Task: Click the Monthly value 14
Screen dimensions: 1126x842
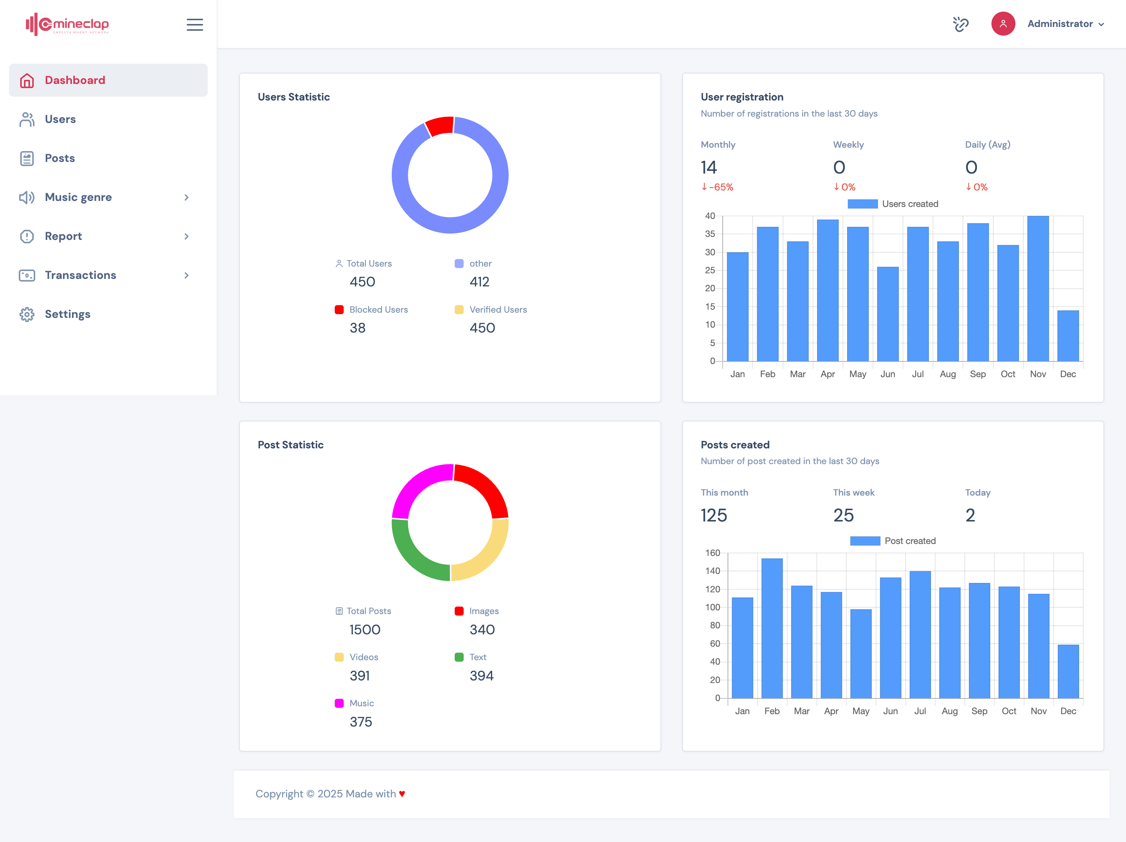Action: coord(708,168)
